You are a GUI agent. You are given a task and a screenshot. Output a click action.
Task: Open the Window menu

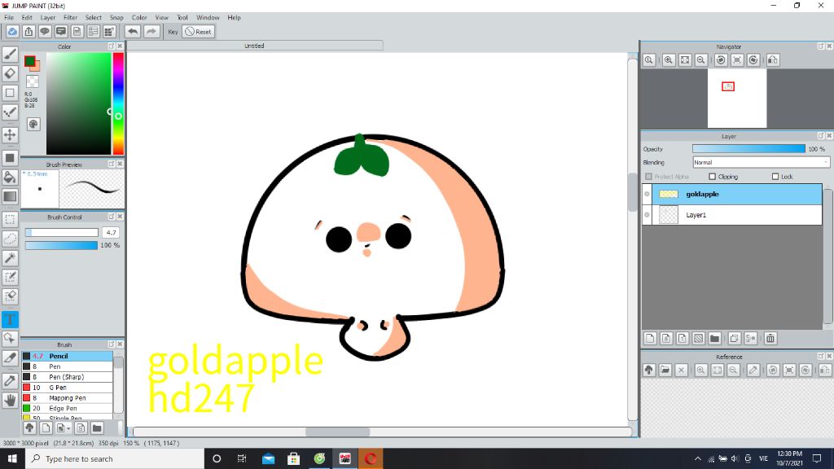coord(208,18)
